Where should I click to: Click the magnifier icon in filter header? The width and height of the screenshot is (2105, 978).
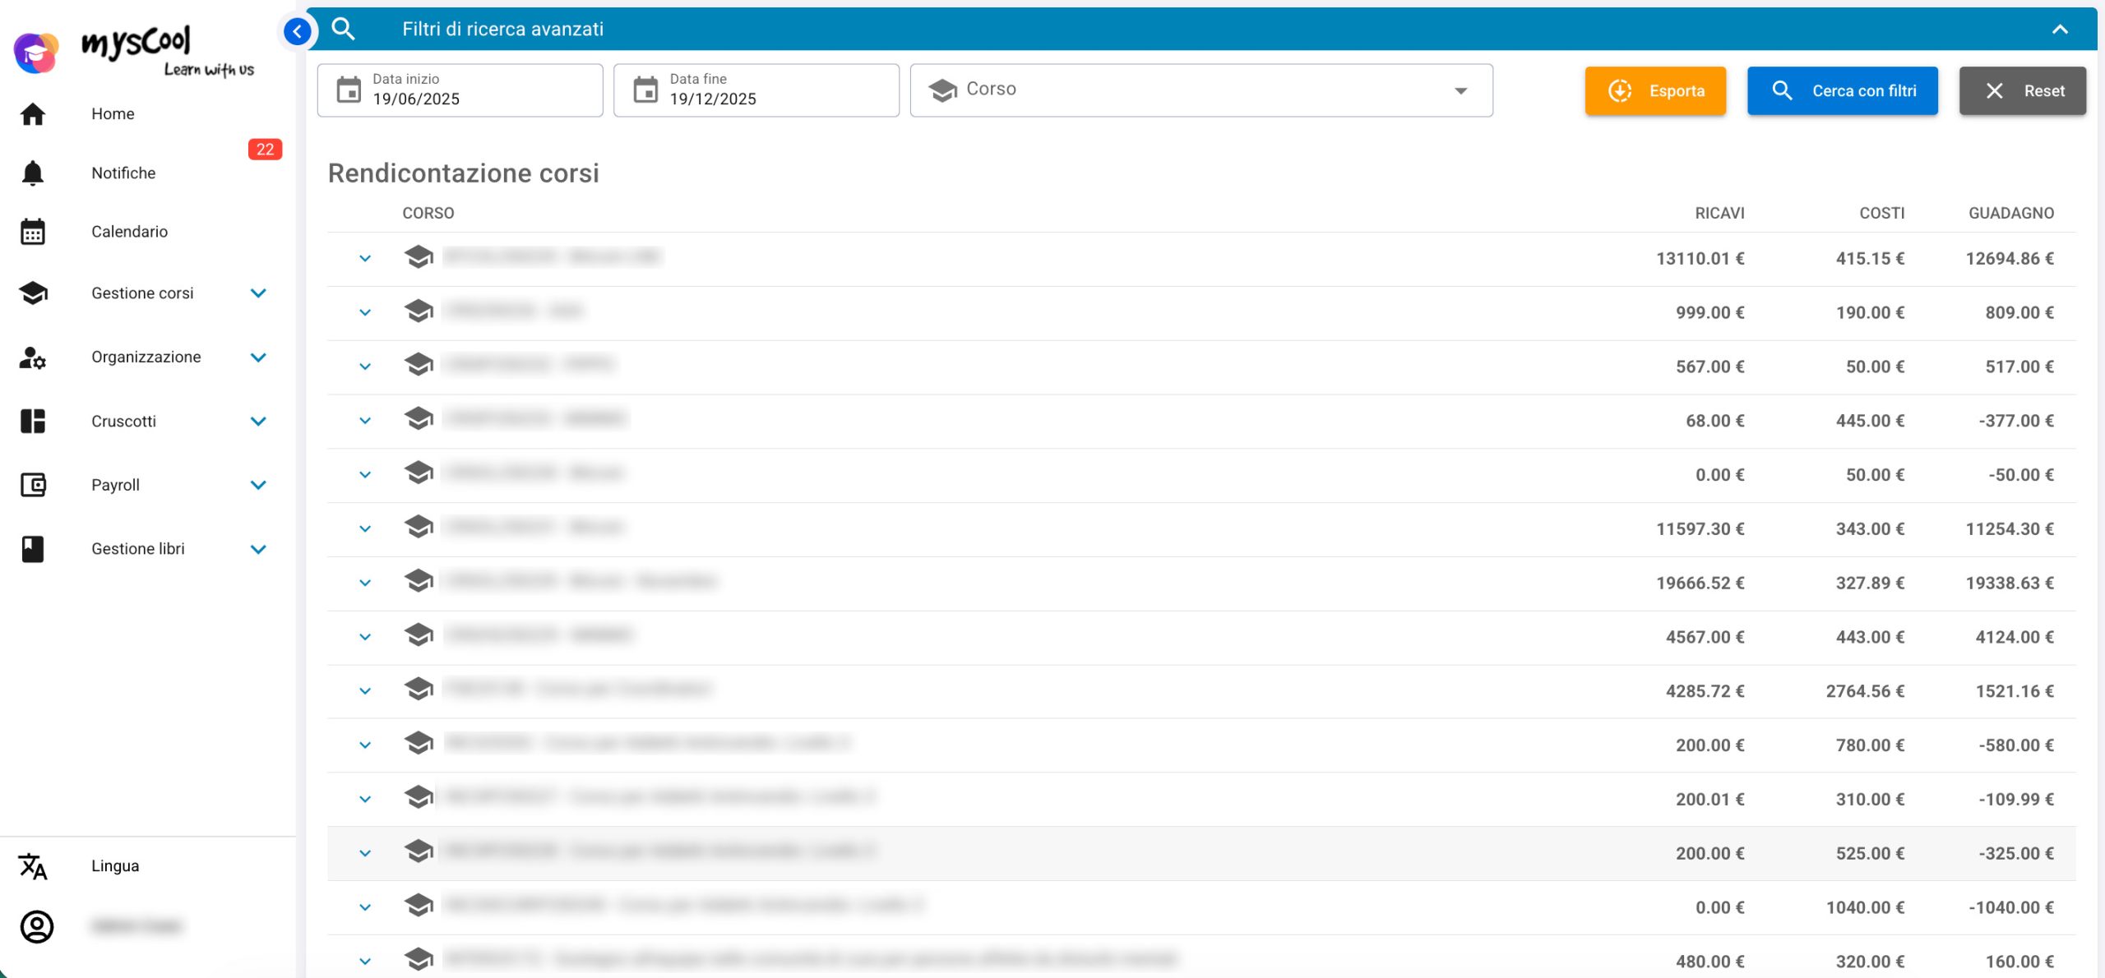point(343,30)
